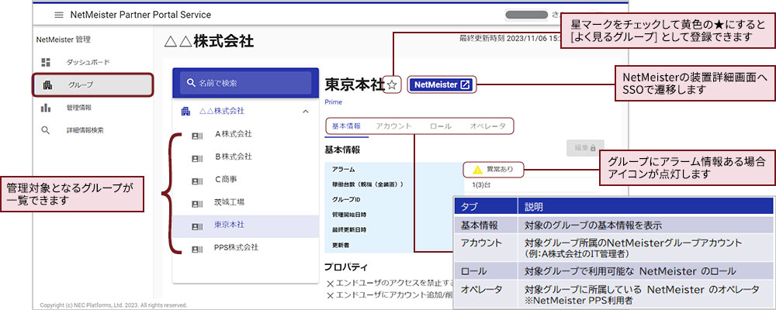The height and width of the screenshot is (310, 776).
Task: Click the 名前で検索 search field
Action: pos(245,83)
